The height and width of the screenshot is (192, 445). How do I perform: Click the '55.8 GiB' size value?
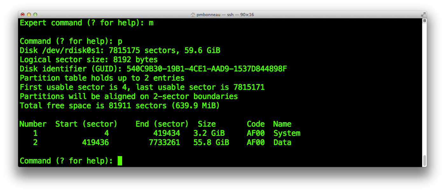click(x=211, y=142)
